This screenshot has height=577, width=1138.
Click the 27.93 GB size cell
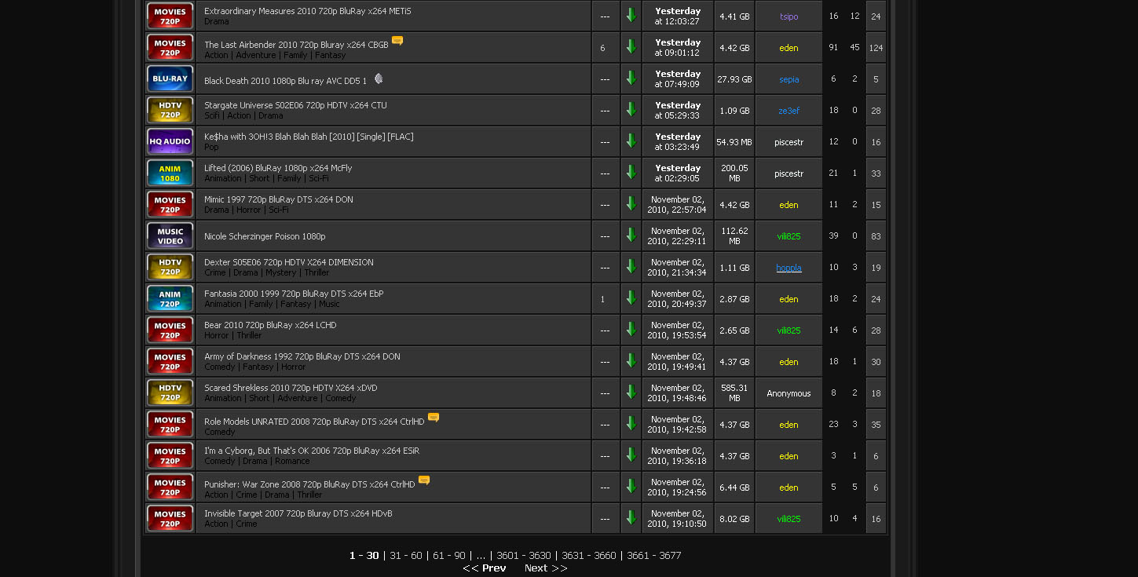[734, 79]
